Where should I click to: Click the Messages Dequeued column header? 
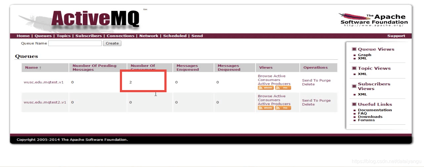229,68
